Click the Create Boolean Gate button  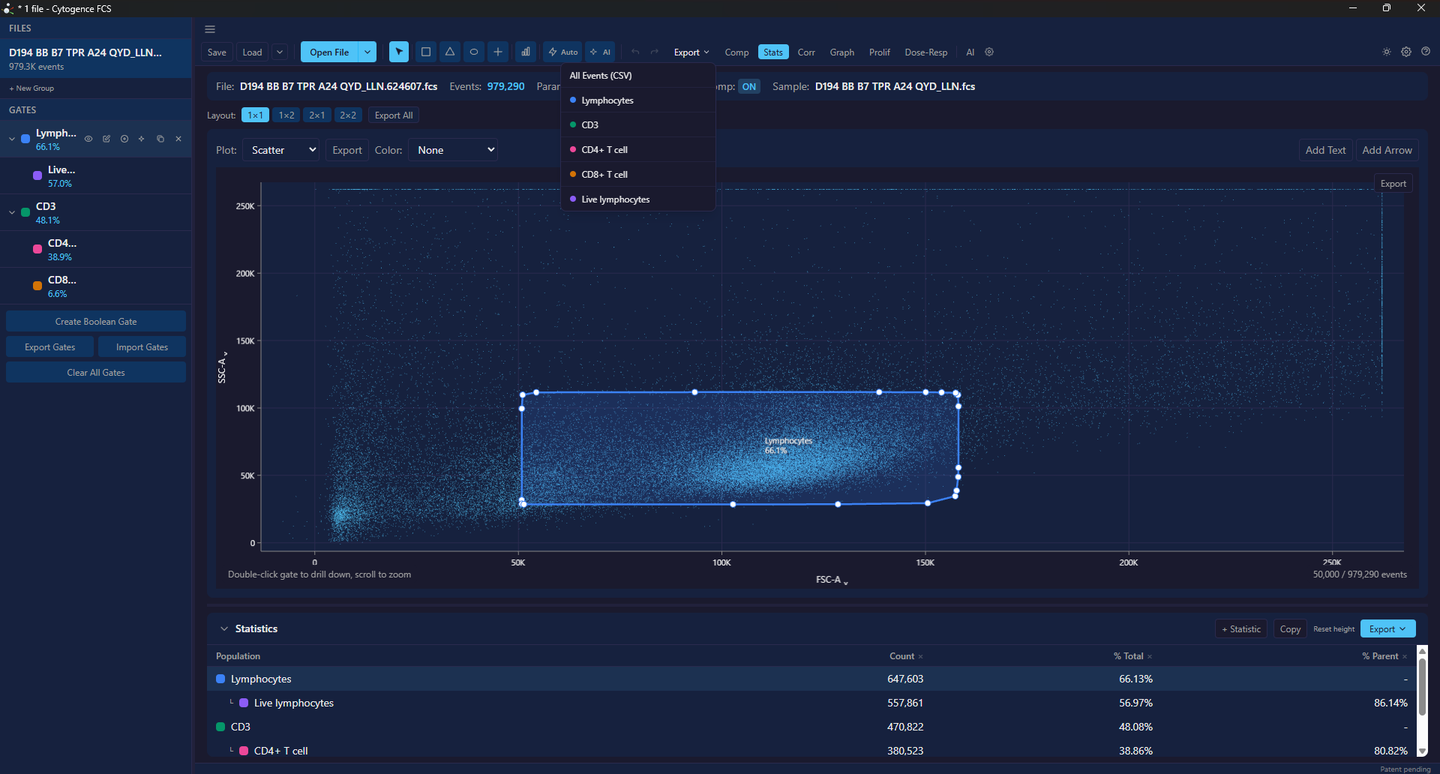[x=96, y=321]
